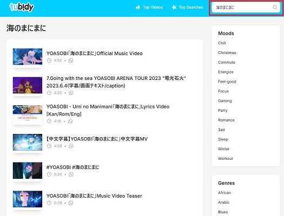Click the Tubidy logo
284x216 pixels.
(22, 7)
